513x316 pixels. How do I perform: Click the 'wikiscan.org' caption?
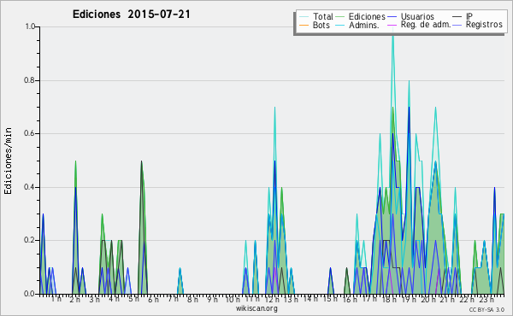[x=256, y=308]
